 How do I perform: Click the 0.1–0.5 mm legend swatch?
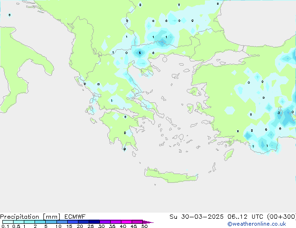click(8, 222)
